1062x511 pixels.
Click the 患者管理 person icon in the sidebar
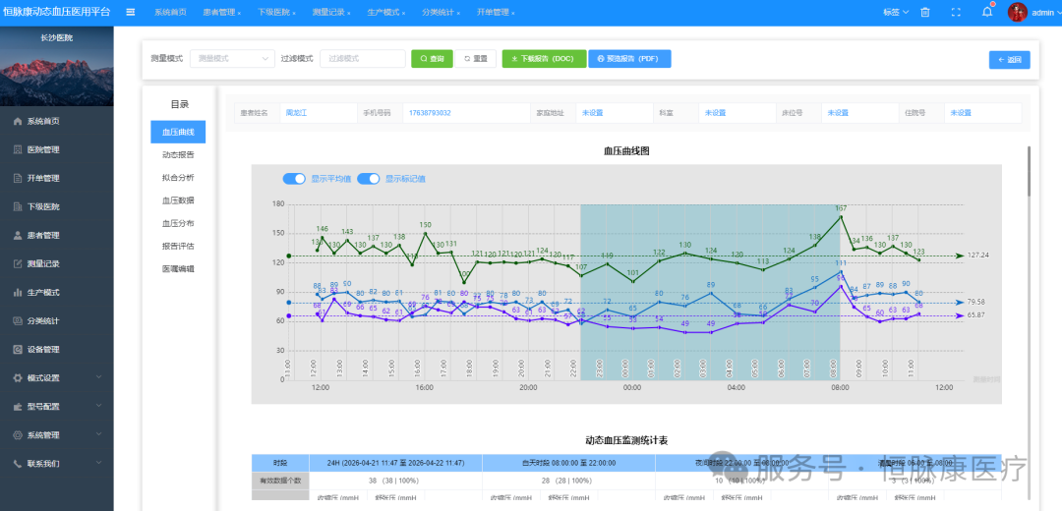click(18, 236)
